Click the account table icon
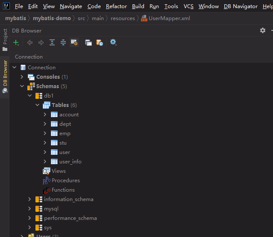This screenshot has height=237, width=273. pyautogui.click(x=54, y=115)
